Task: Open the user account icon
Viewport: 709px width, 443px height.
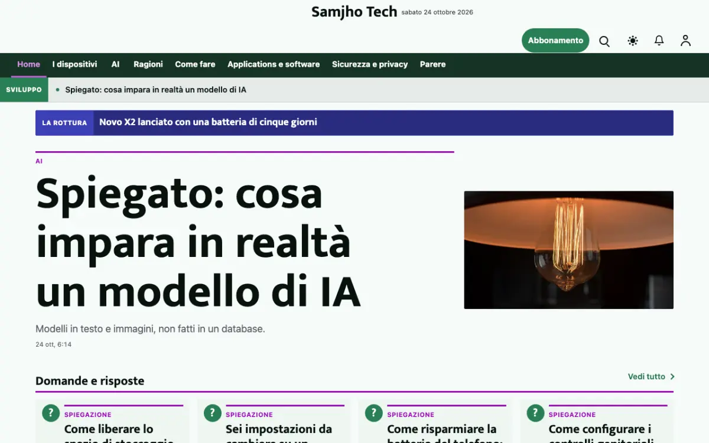Action: tap(685, 41)
